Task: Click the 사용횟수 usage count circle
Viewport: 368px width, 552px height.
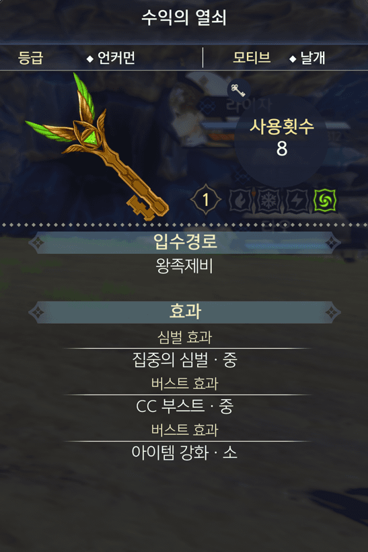Action: pyautogui.click(x=281, y=139)
